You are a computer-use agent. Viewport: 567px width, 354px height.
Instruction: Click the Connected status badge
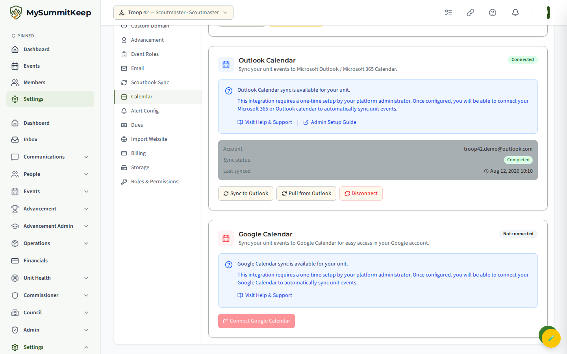523,60
